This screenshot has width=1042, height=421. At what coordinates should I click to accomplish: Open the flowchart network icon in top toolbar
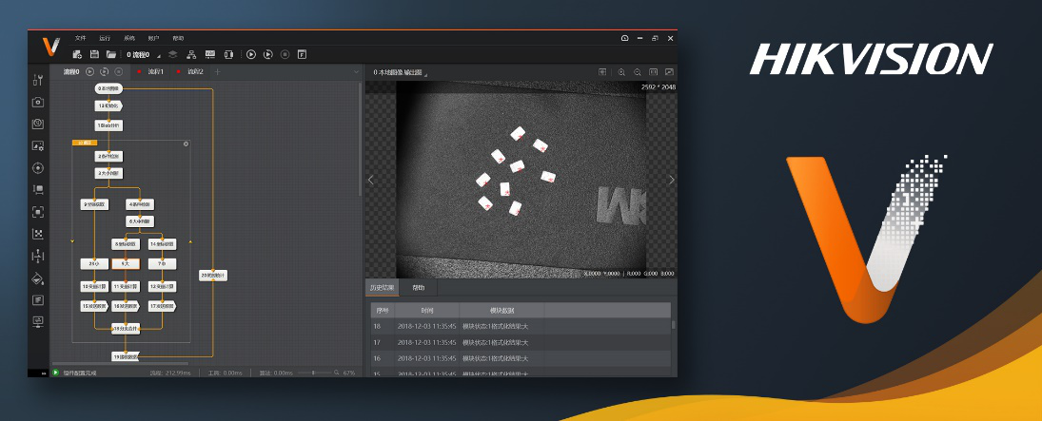pos(191,54)
